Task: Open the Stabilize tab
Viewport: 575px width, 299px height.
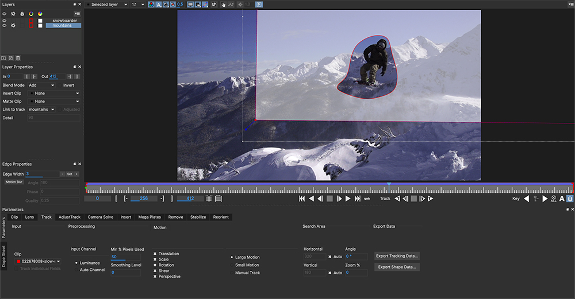Action: click(x=198, y=217)
